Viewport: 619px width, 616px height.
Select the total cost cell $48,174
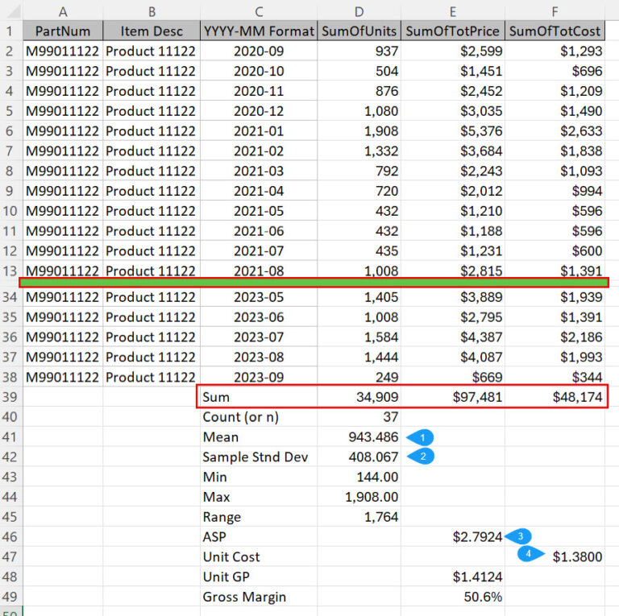click(x=555, y=396)
